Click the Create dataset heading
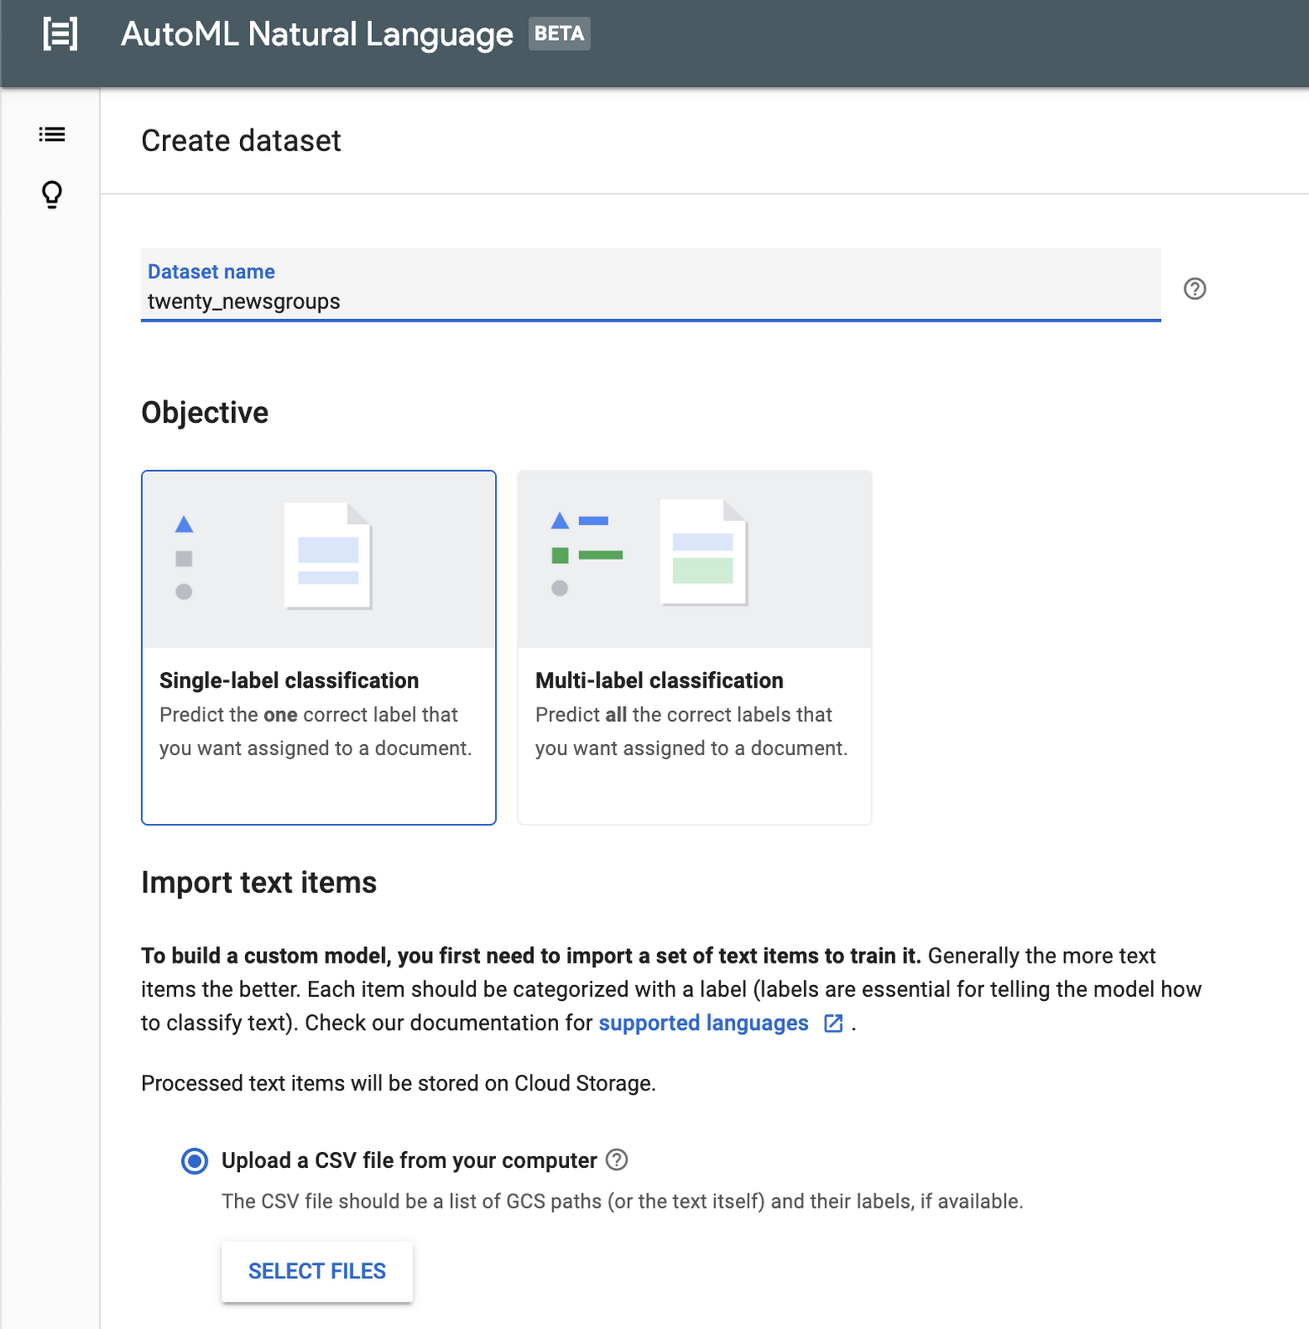1309x1329 pixels. (x=241, y=140)
